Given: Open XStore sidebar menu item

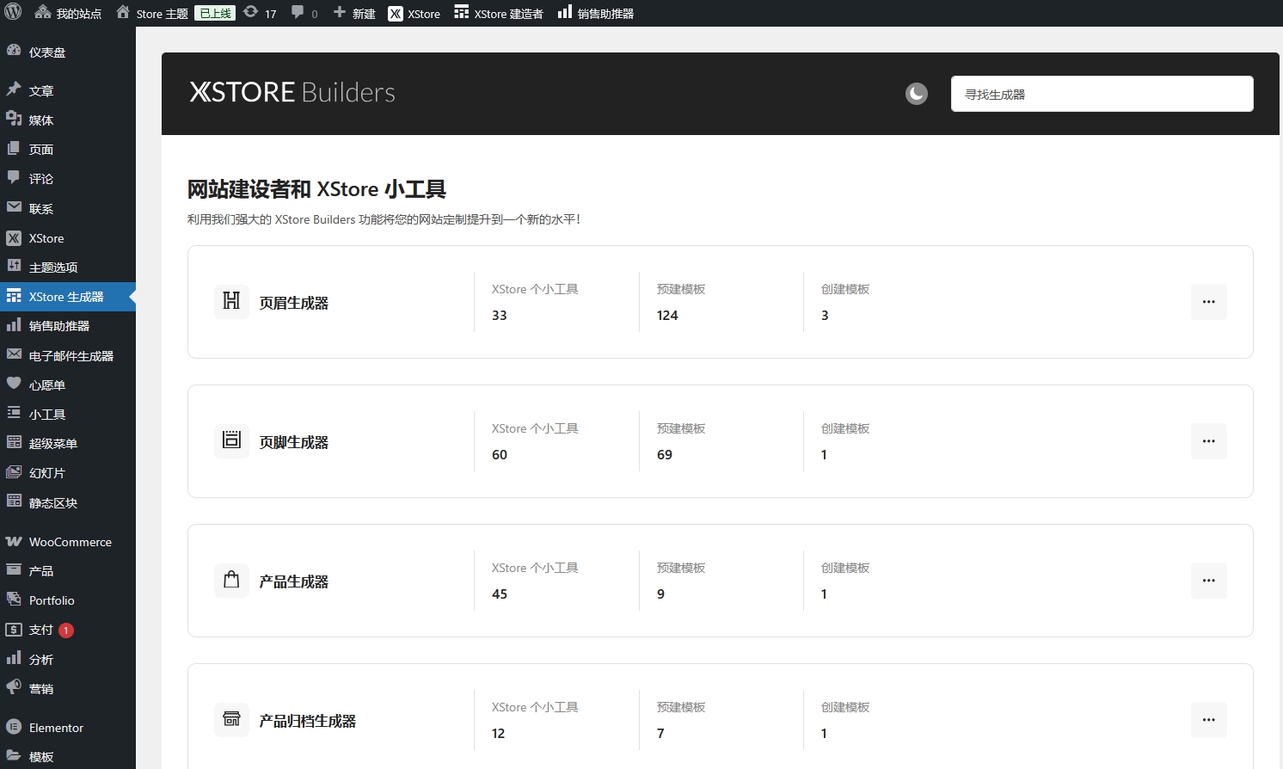Looking at the screenshot, I should (68, 238).
